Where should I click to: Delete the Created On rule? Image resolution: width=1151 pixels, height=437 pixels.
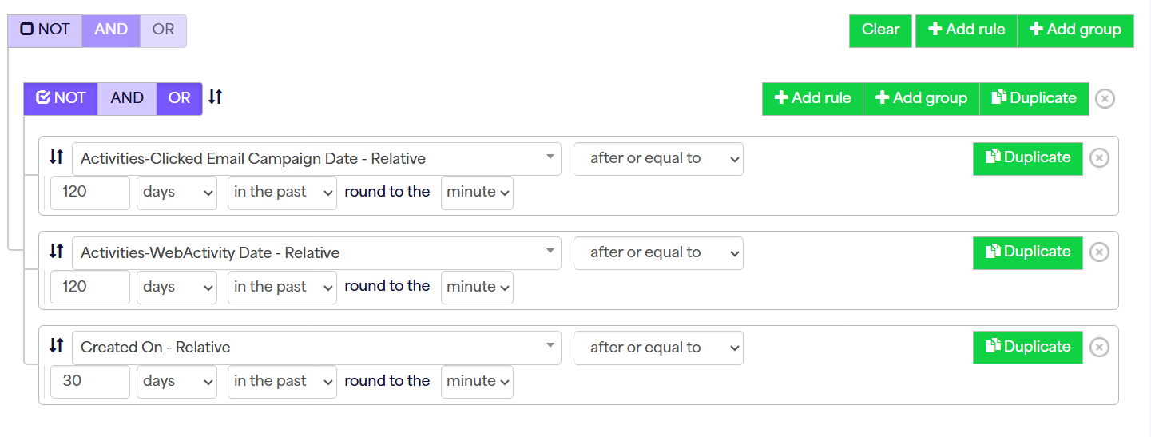coord(1099,348)
